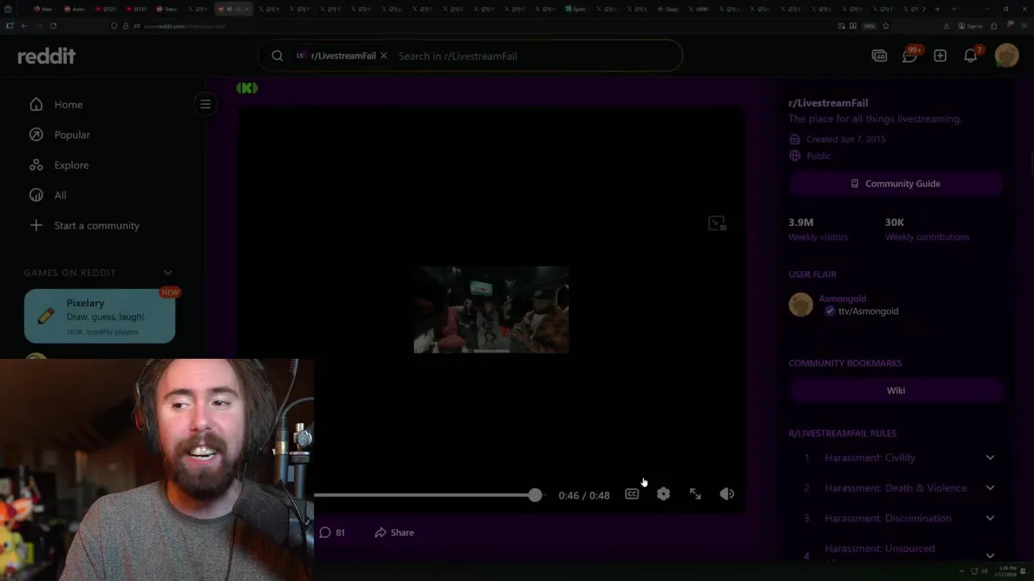Reload the page in the browser
1034x581 pixels.
53,26
